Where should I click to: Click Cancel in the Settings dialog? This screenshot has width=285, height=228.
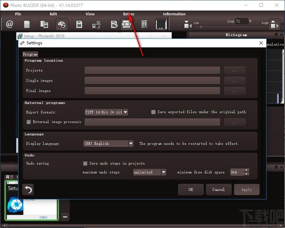click(219, 189)
